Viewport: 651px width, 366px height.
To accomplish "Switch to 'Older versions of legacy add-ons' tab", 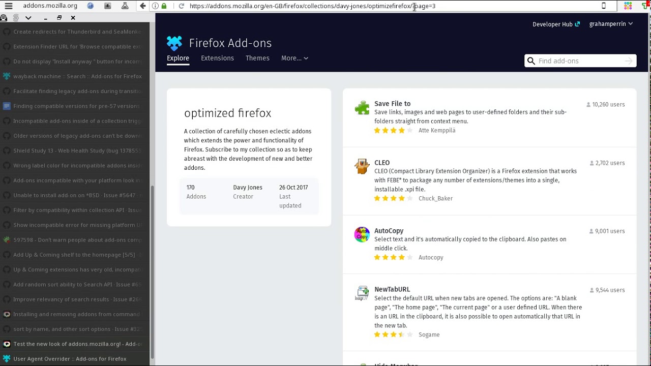I will [x=74, y=136].
